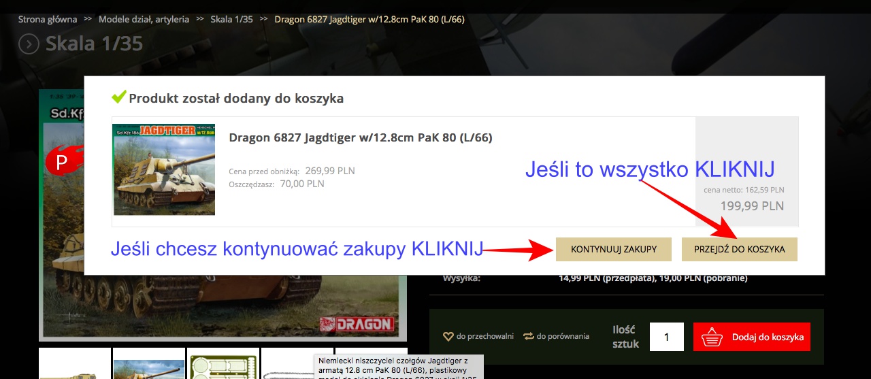Click the green checkmark in the popup
The height and width of the screenshot is (379, 871).
(x=119, y=97)
